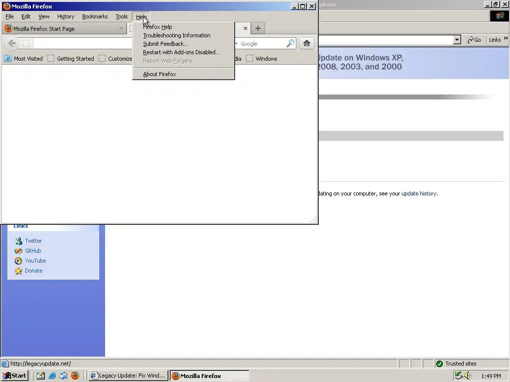Open the Most Visited bookmarks folder
The width and height of the screenshot is (510, 382).
click(23, 59)
